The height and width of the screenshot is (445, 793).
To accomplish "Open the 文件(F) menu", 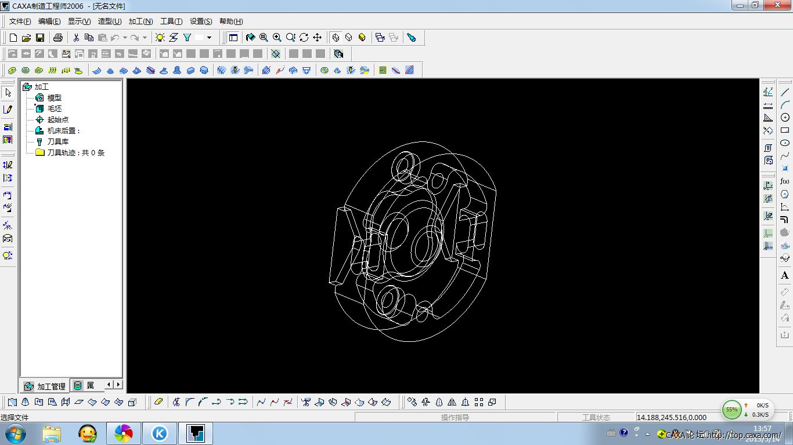I will click(20, 21).
